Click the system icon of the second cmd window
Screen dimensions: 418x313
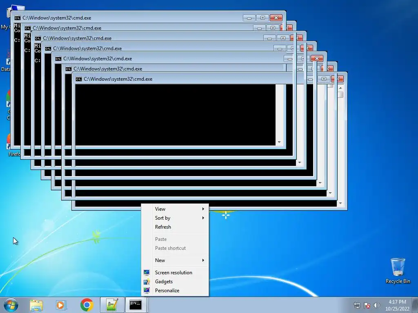(x=27, y=28)
